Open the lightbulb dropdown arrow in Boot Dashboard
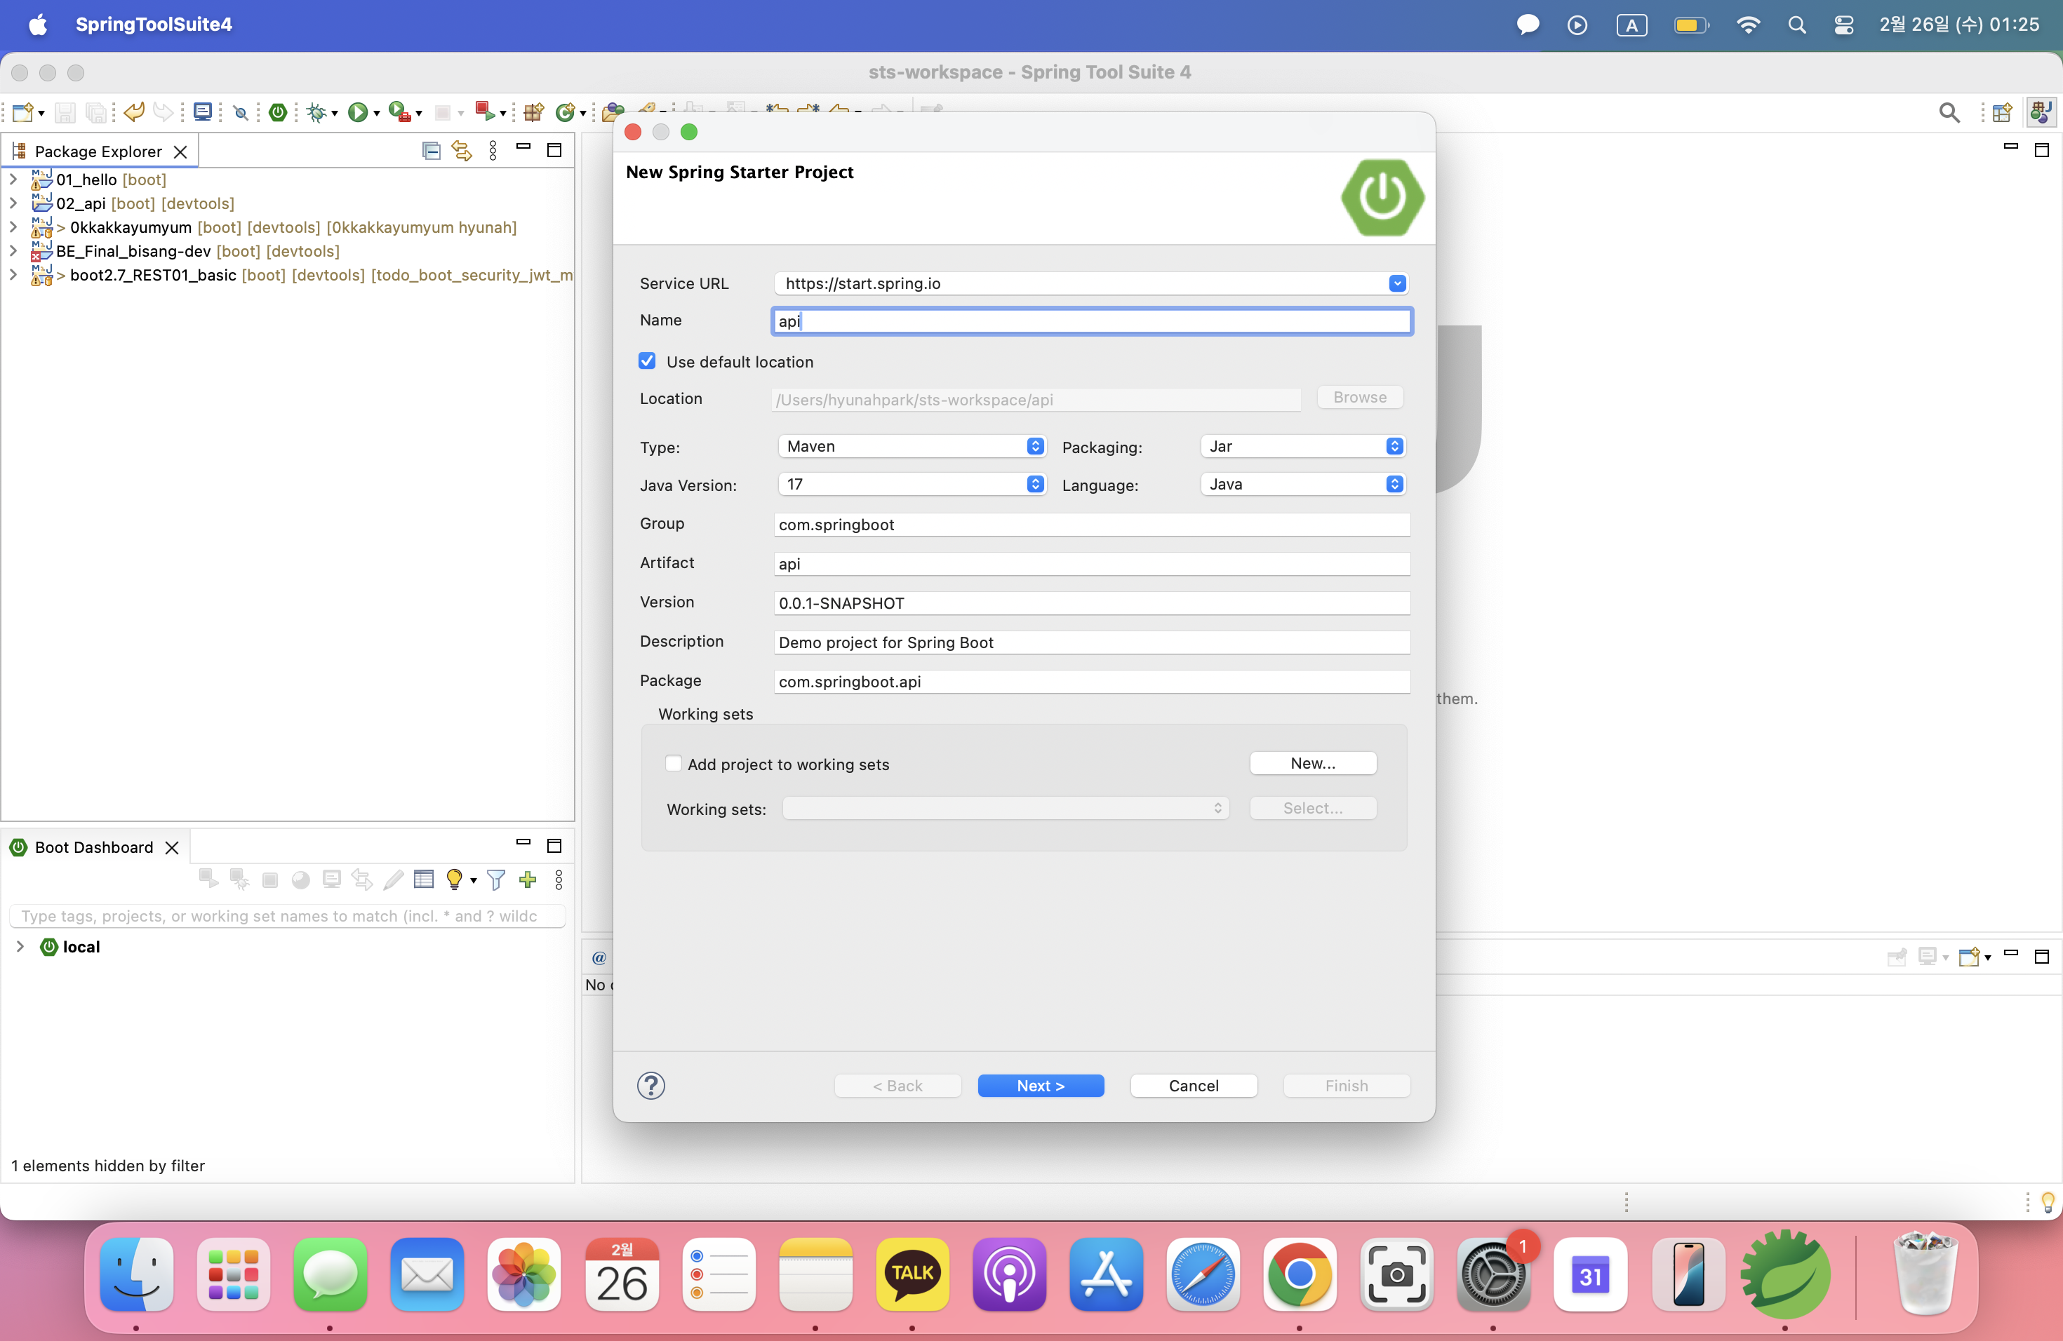 [x=473, y=880]
